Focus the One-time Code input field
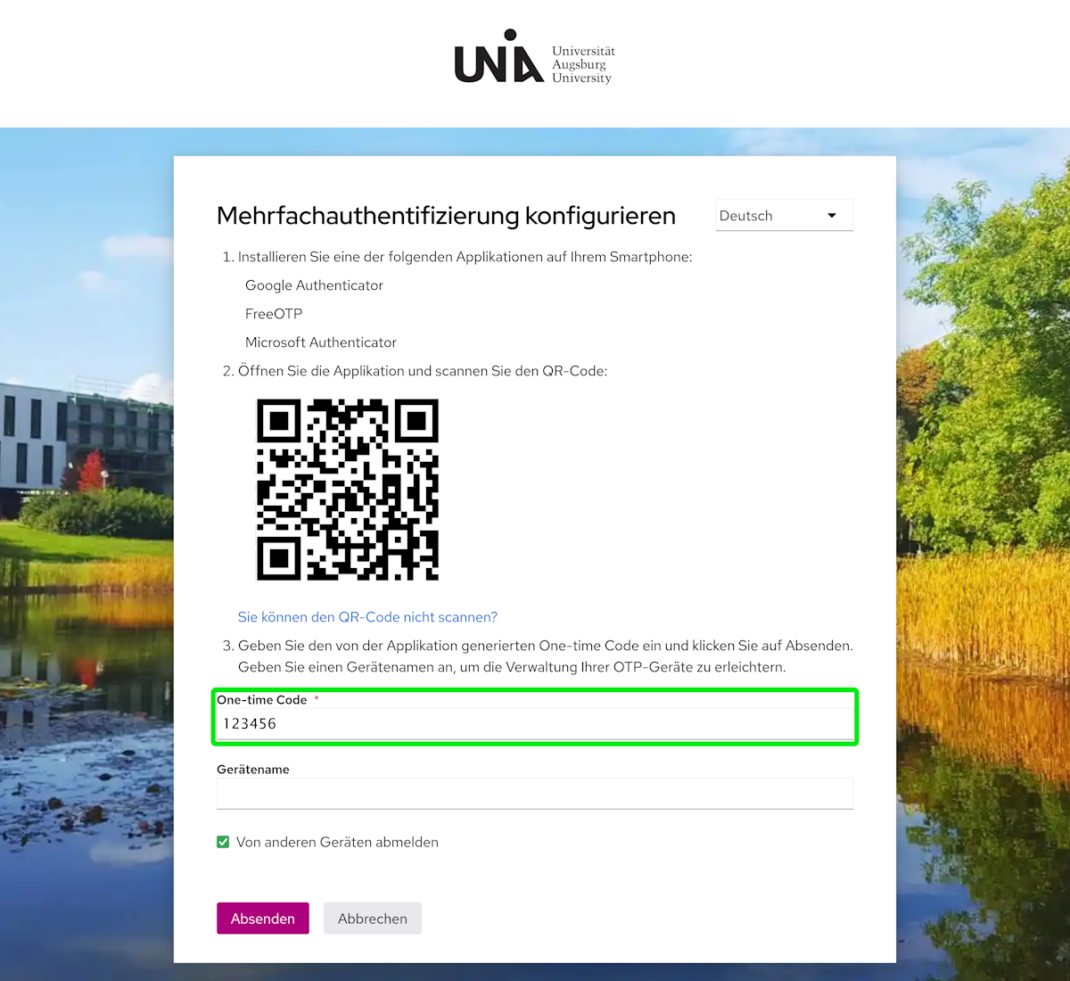This screenshot has width=1070, height=981. tap(535, 724)
